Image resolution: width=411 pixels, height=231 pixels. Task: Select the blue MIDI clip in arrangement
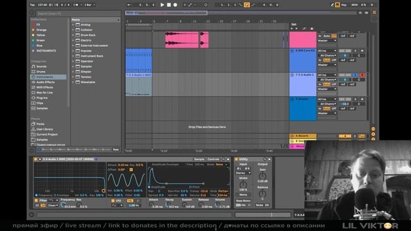139,60
